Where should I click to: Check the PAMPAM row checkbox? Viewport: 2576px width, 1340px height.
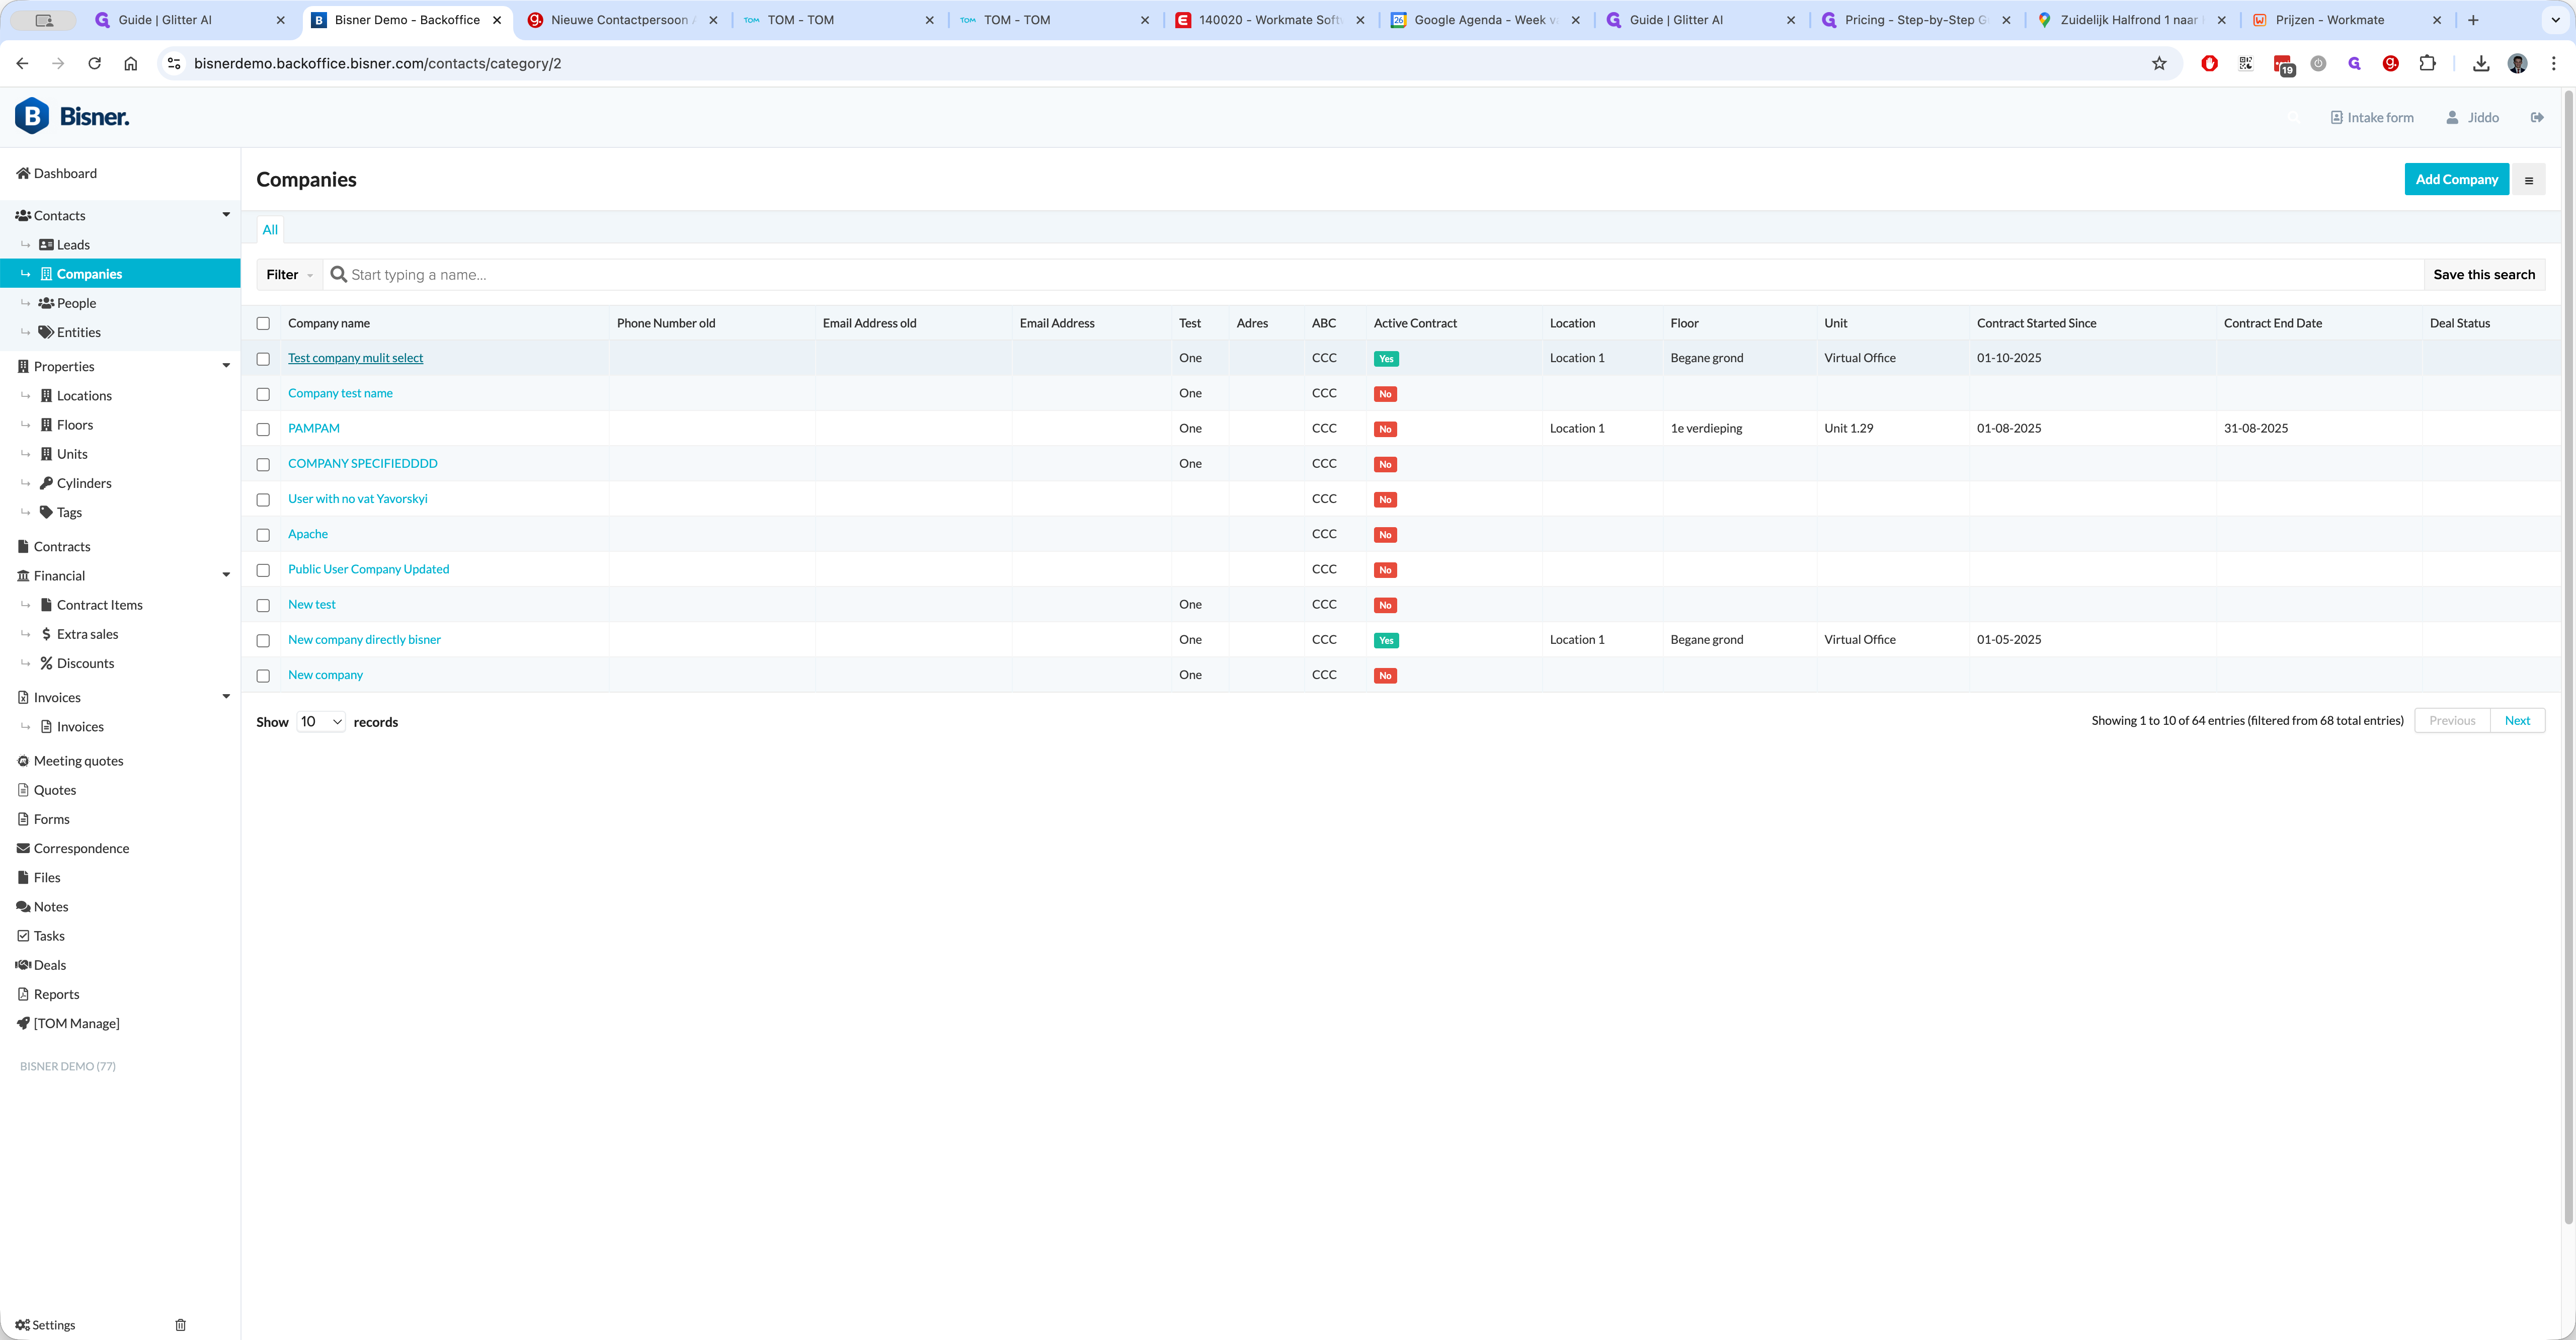tap(263, 429)
